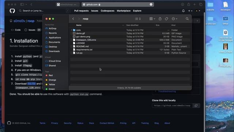Sort Finder list by Date Modified

[132, 25]
